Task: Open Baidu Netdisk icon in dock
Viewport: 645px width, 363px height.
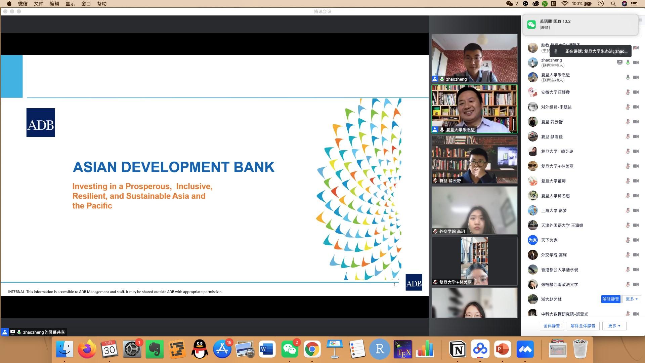Action: [480, 349]
